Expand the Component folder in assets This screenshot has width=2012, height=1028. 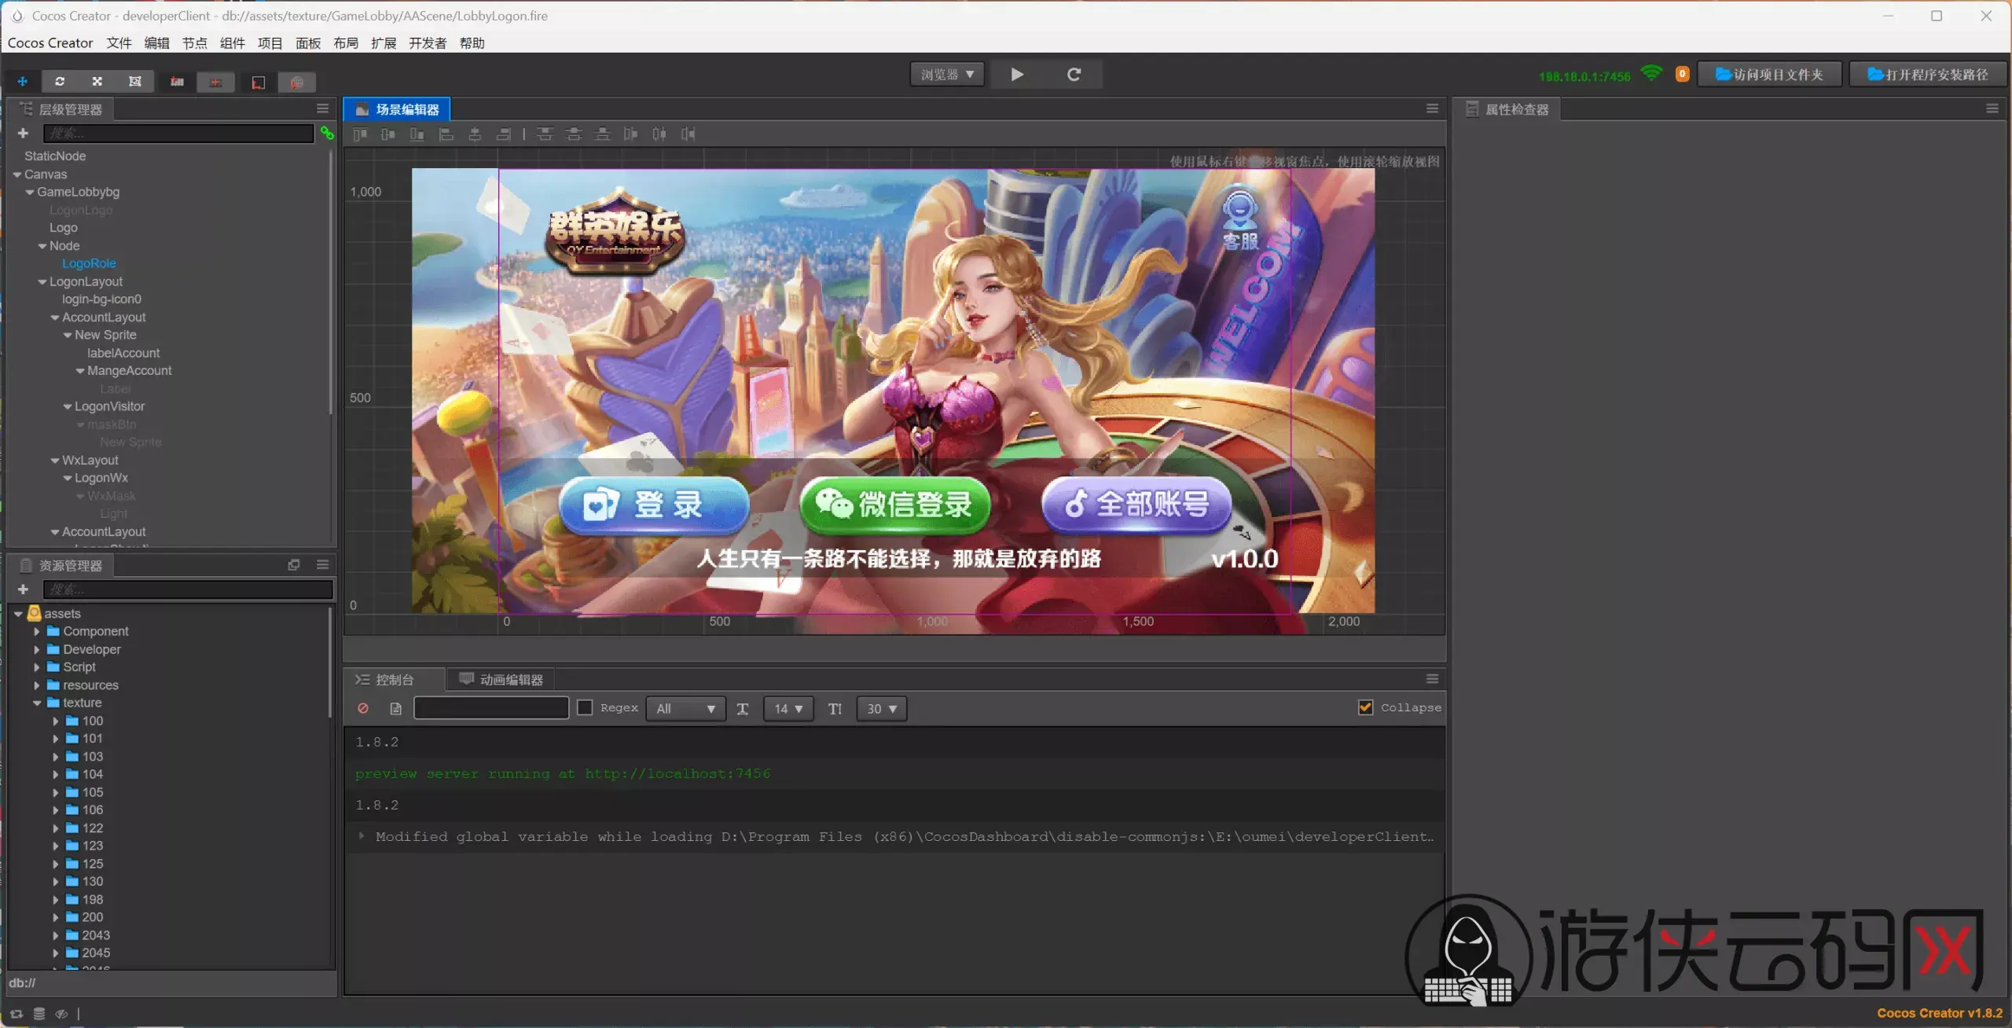(x=36, y=631)
